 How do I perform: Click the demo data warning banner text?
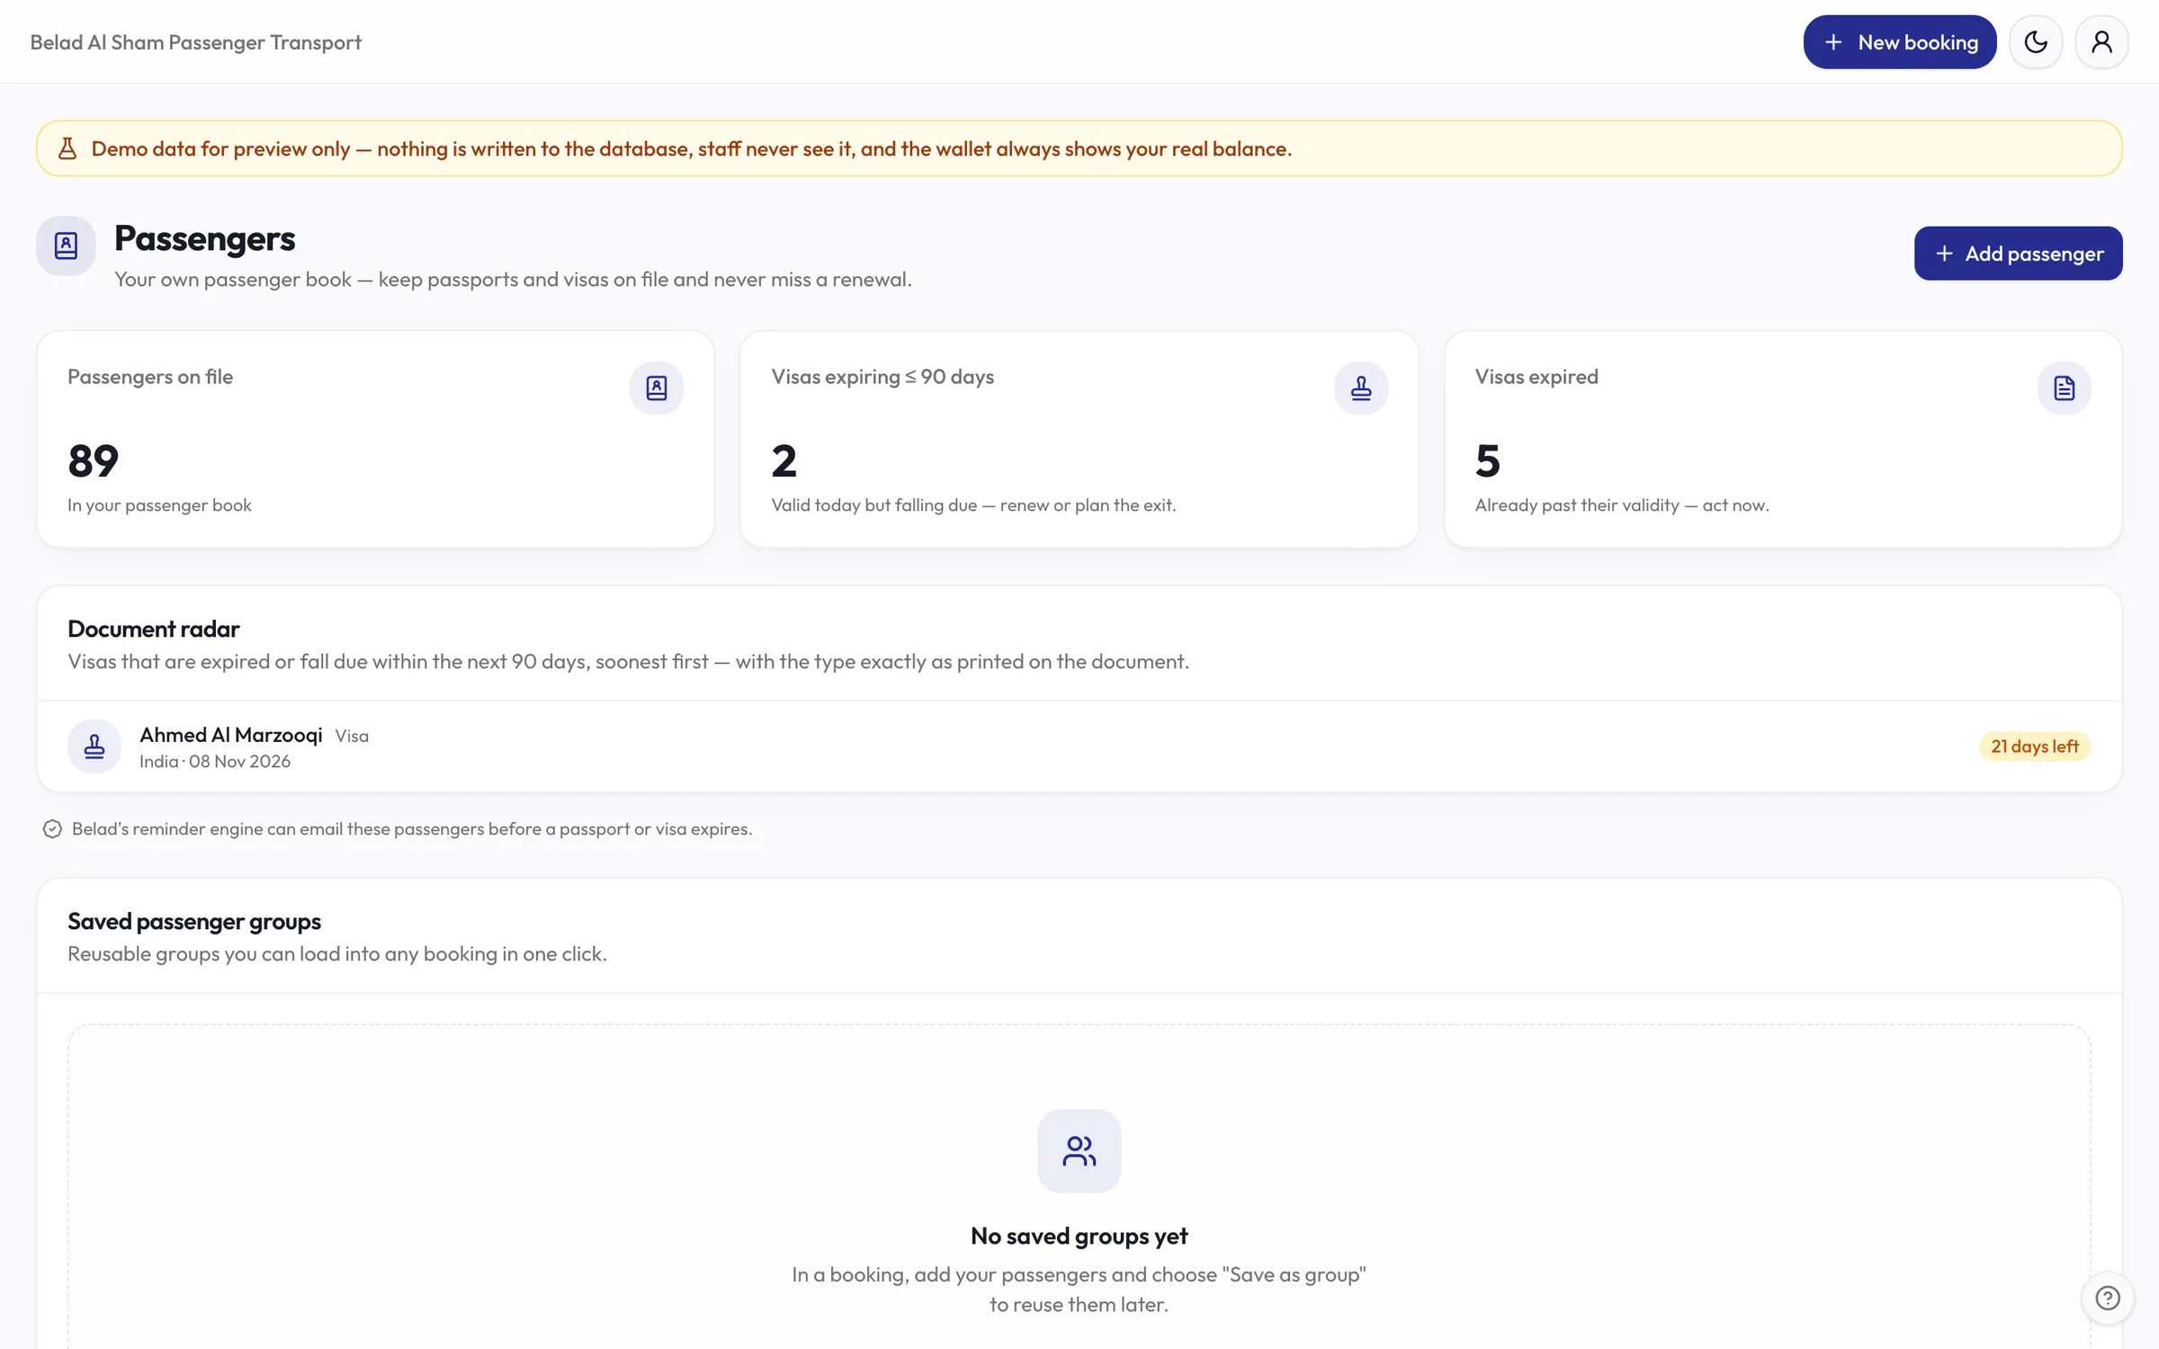coord(692,148)
